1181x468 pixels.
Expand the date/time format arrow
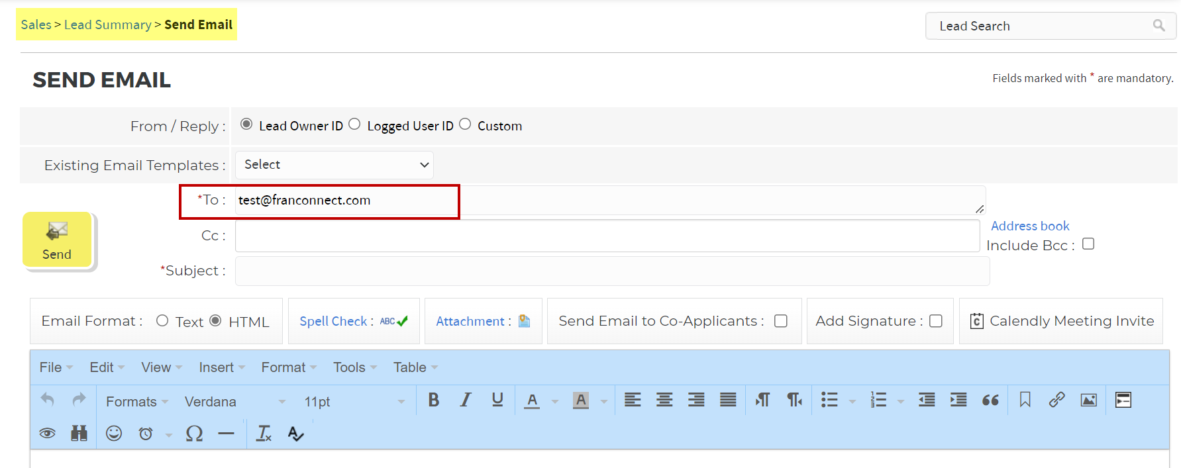tap(169, 435)
